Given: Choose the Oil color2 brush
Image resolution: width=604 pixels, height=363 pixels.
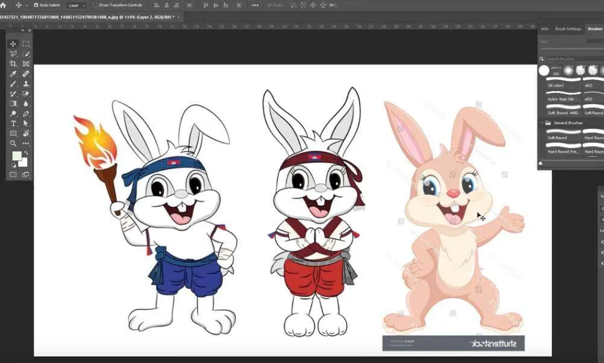Looking at the screenshot, I should [564, 83].
